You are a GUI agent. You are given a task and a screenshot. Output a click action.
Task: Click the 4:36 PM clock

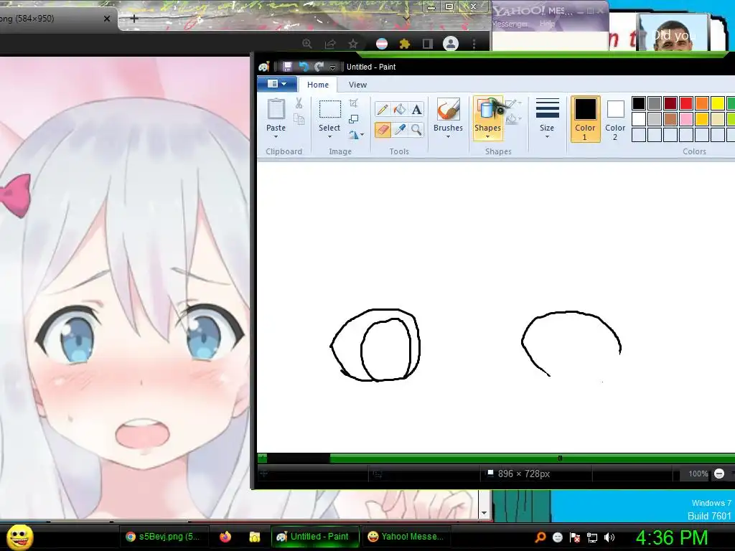click(671, 537)
